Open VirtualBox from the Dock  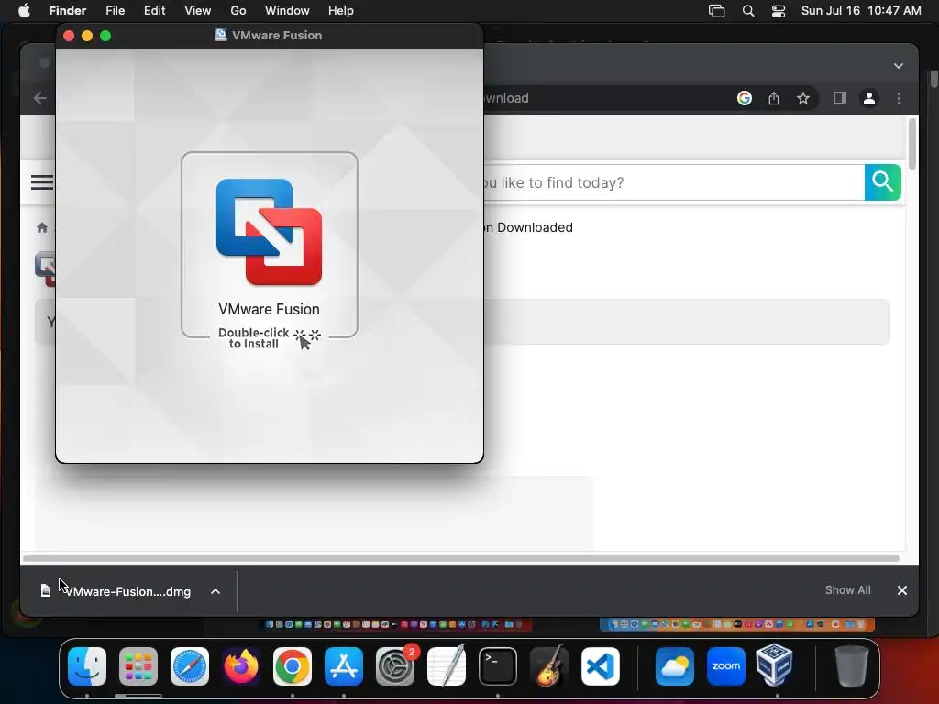tap(775, 665)
